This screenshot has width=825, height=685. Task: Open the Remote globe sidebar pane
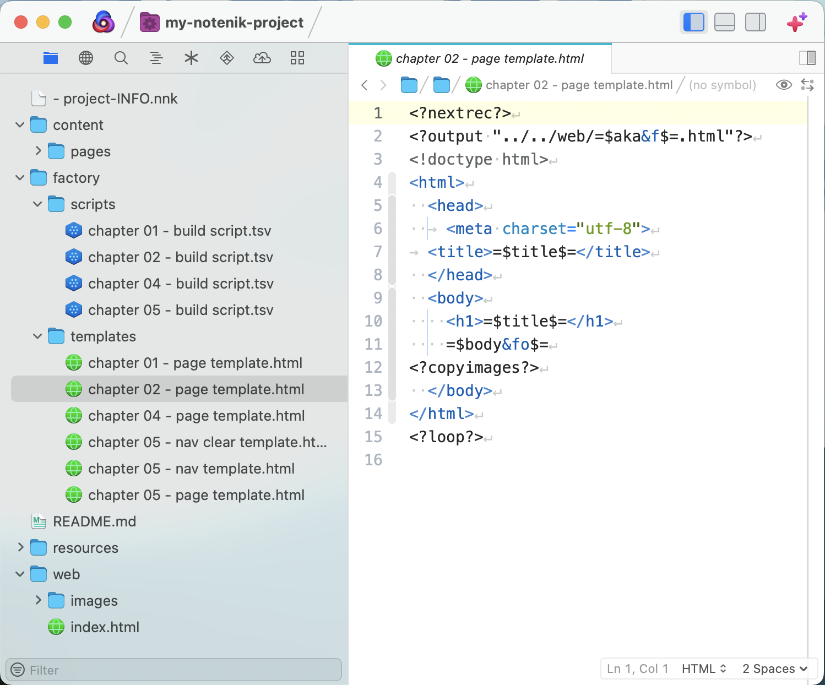(86, 58)
